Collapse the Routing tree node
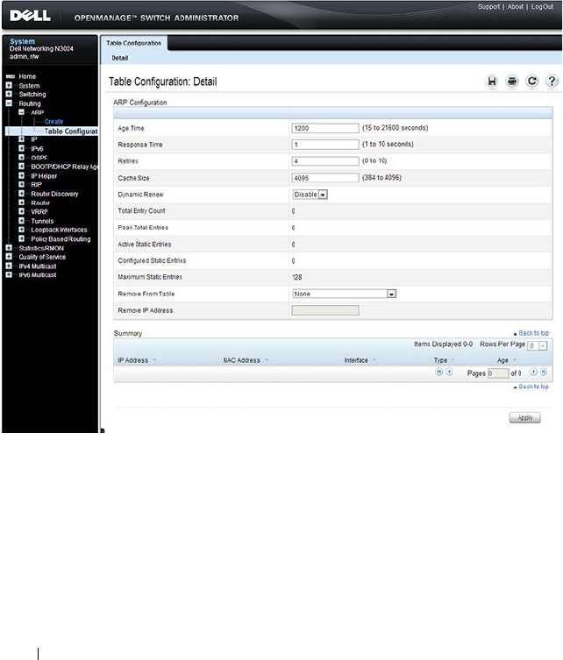The height and width of the screenshot is (660, 563). coord(9,103)
